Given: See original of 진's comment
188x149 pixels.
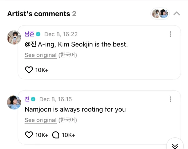Looking at the screenshot, I should pyautogui.click(x=41, y=120).
